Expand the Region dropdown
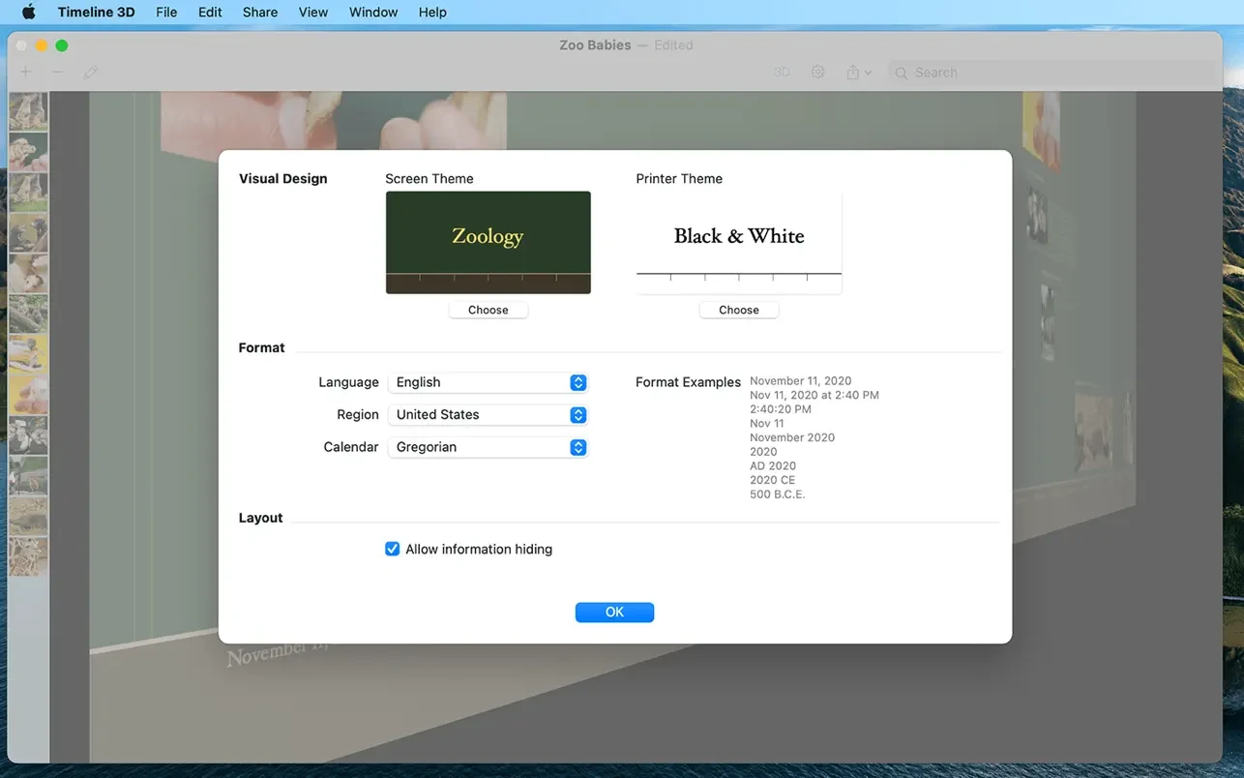The width and height of the screenshot is (1244, 778). 488,415
